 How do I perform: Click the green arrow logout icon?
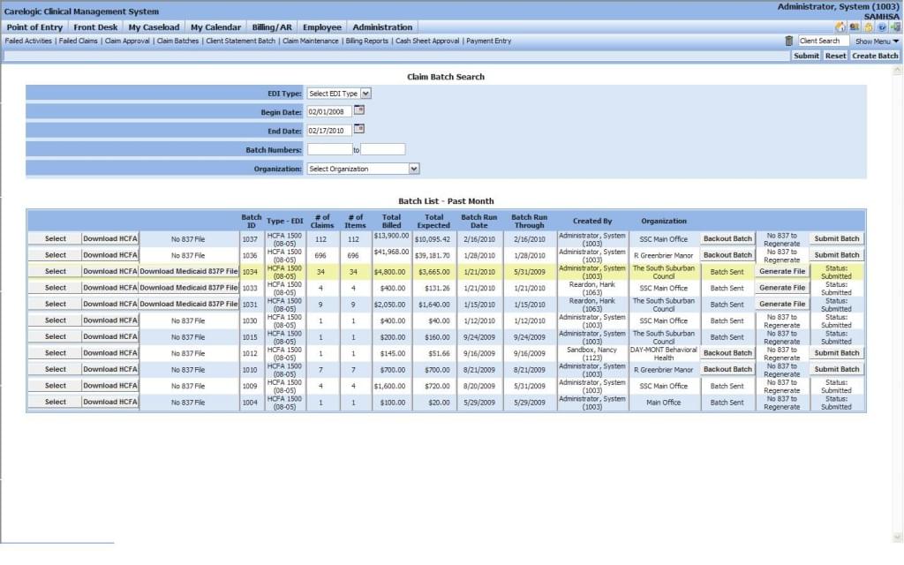[x=895, y=27]
